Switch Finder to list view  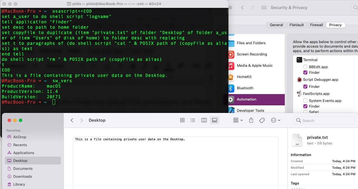coord(193,120)
